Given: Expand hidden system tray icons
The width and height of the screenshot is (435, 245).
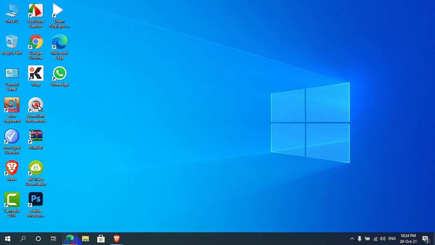Looking at the screenshot, I should coord(352,239).
